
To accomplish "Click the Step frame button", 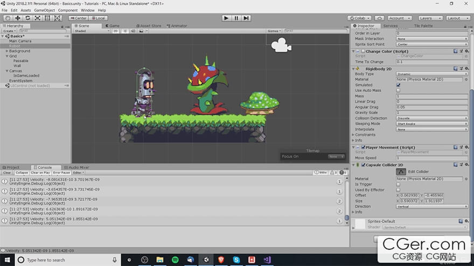I will coord(246,18).
